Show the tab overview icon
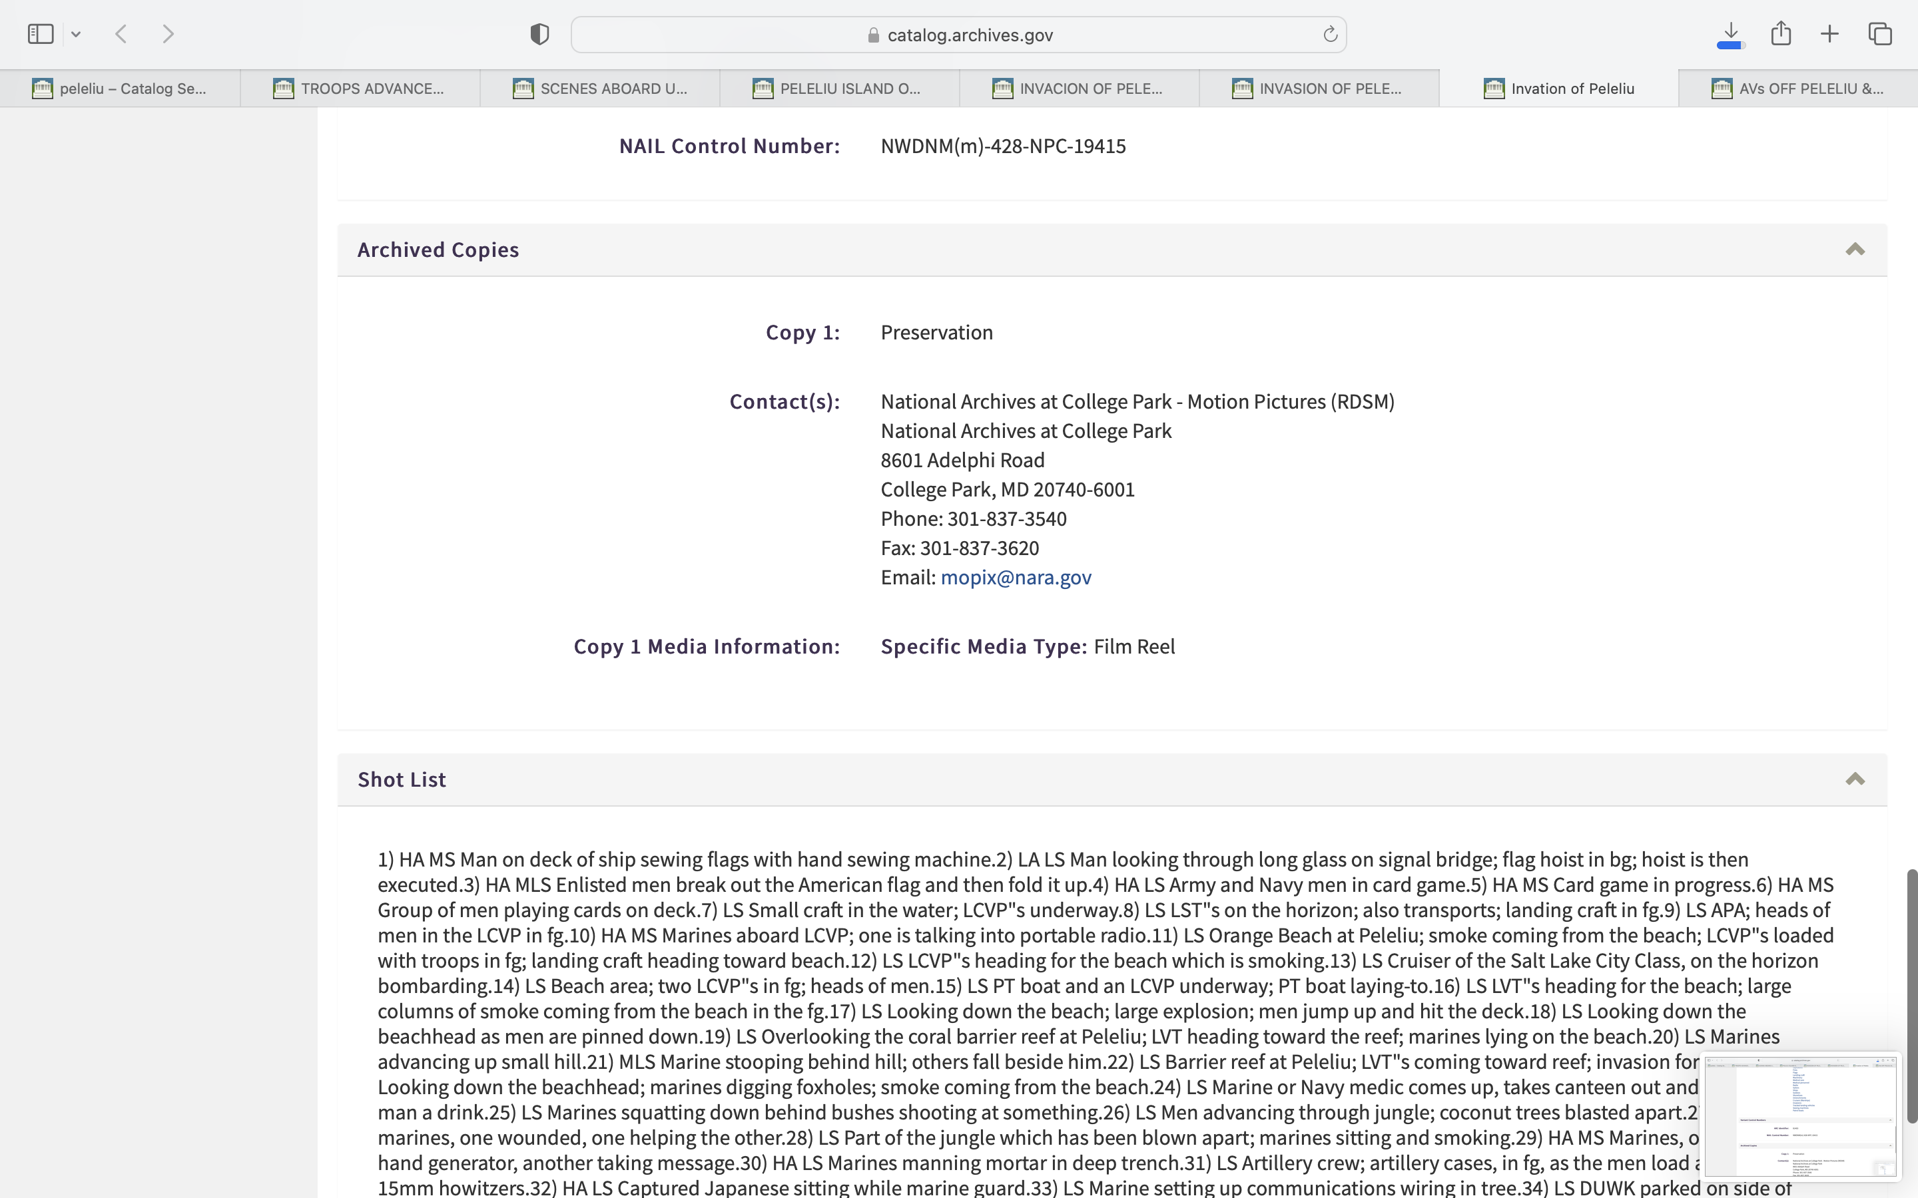This screenshot has height=1198, width=1918. (x=1880, y=34)
